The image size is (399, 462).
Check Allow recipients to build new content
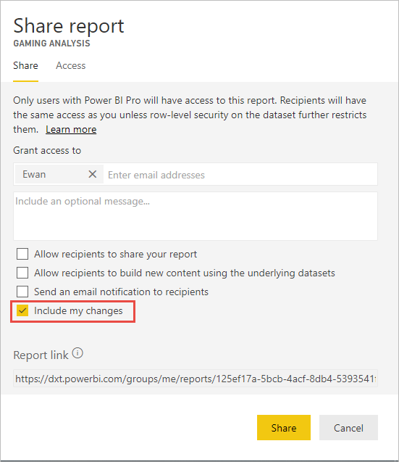(x=22, y=273)
